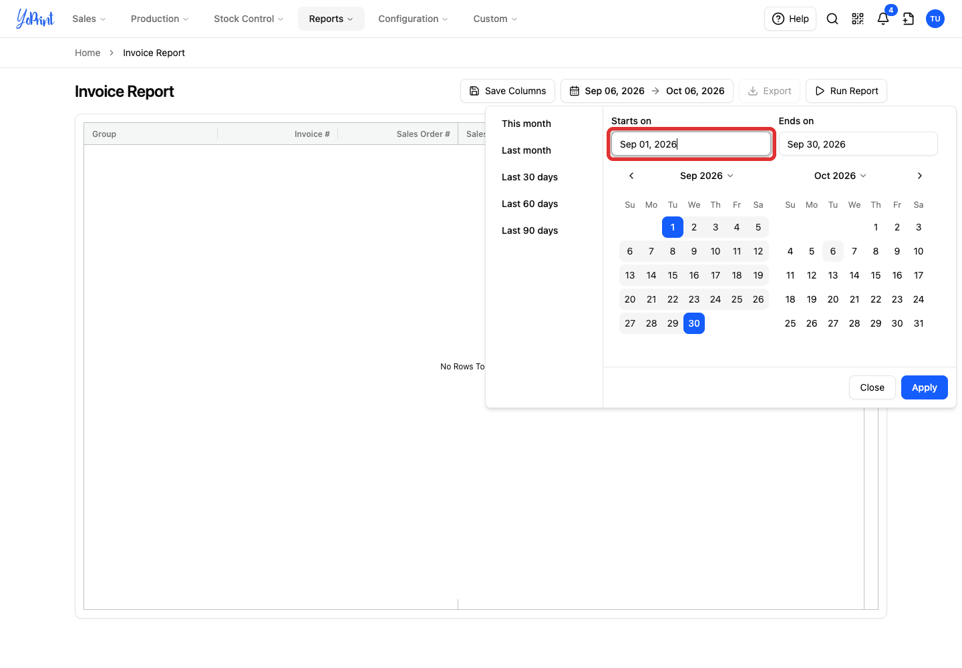This screenshot has height=668, width=962.
Task: Open the date range selector button
Action: 647,91
